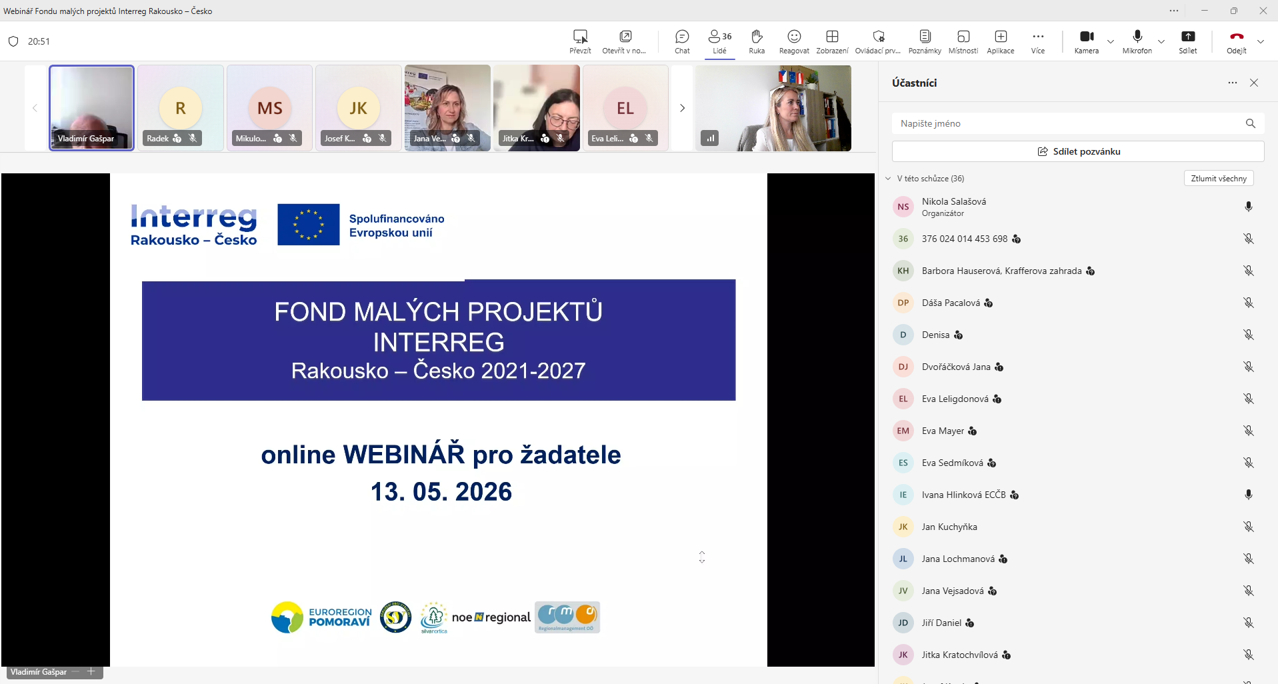This screenshot has width=1278, height=684.
Task: Toggle the Mikrofon mute state
Action: [x=1137, y=41]
